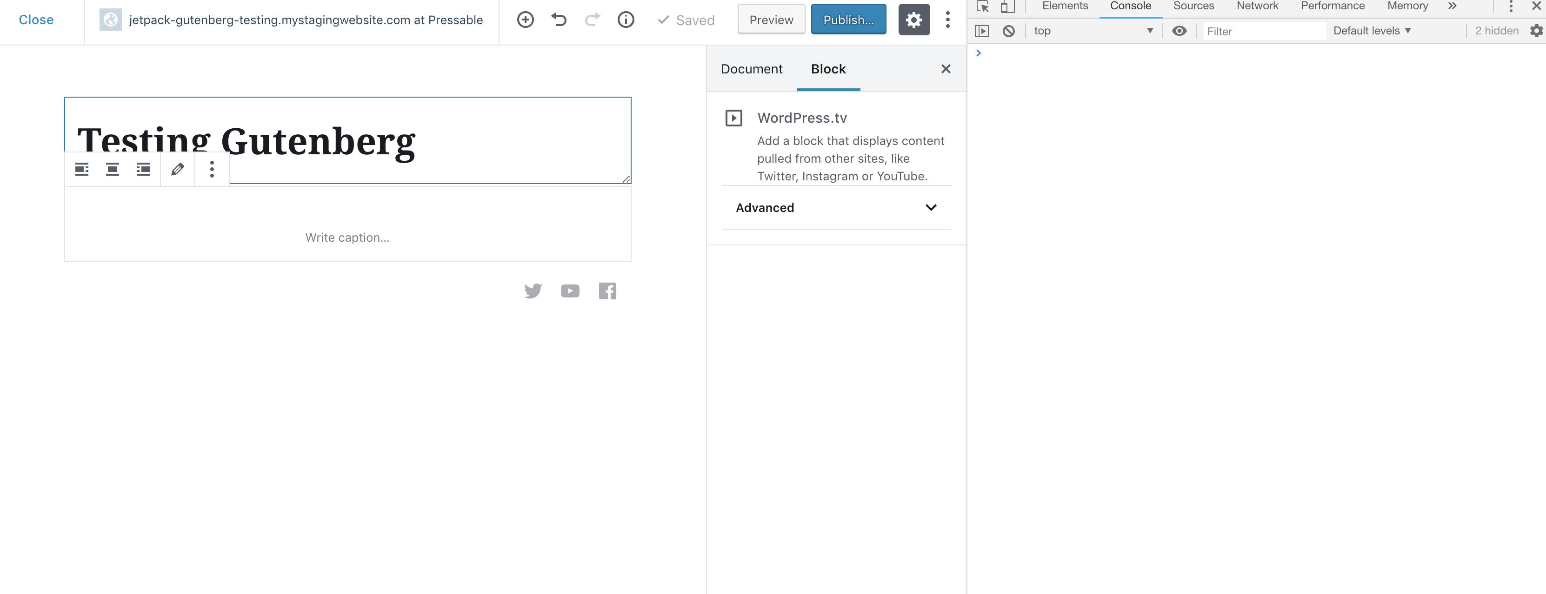Open the Default levels dropdown
The width and height of the screenshot is (1546, 594).
[x=1372, y=31]
